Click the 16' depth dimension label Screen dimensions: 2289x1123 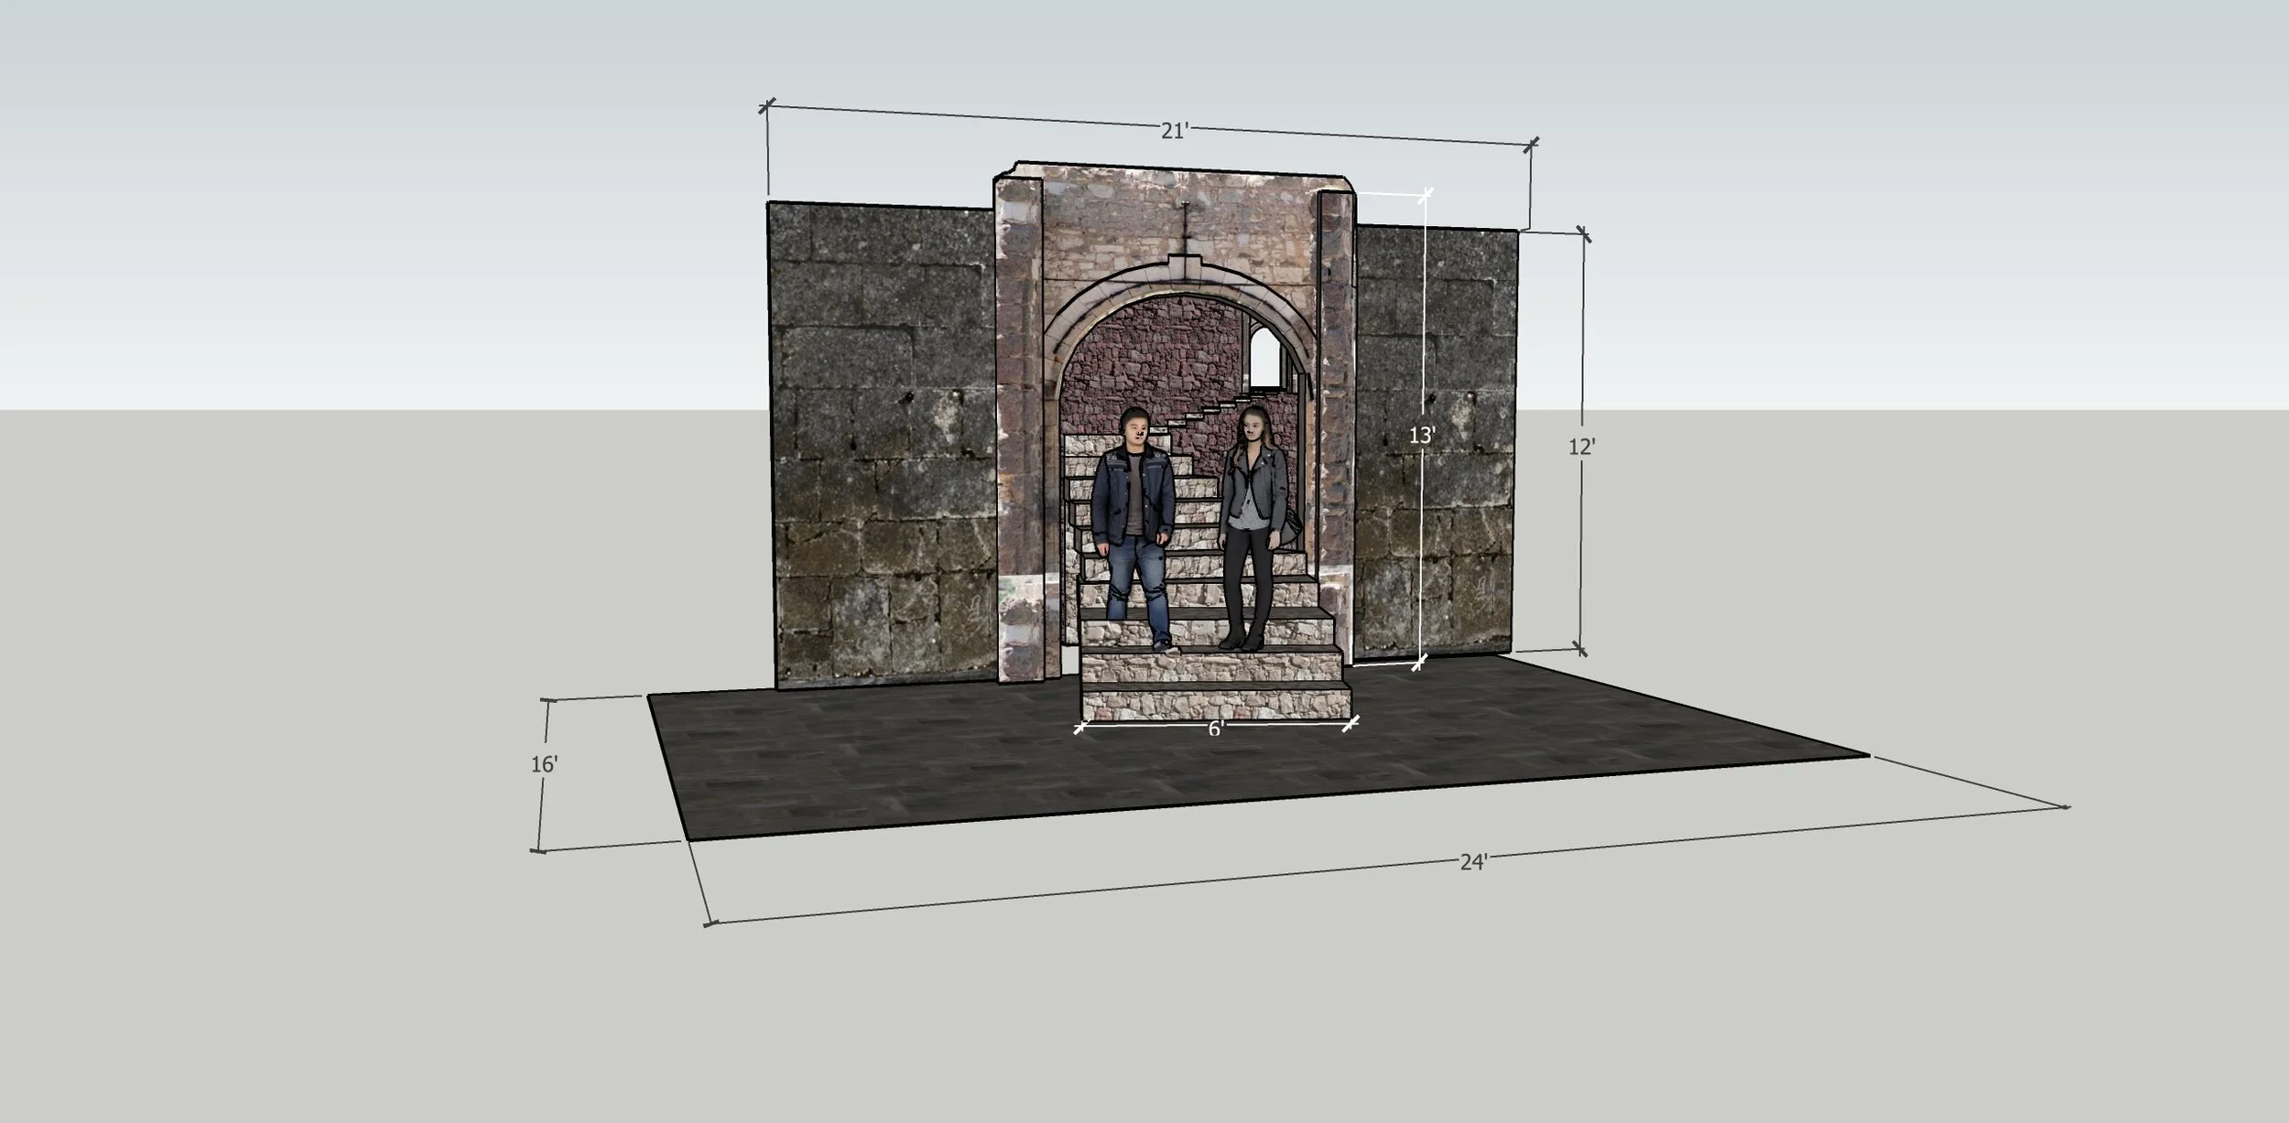[x=544, y=763]
